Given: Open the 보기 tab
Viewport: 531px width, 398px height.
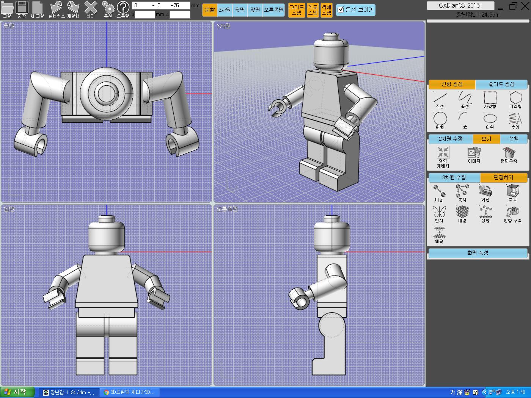Looking at the screenshot, I should pos(487,139).
